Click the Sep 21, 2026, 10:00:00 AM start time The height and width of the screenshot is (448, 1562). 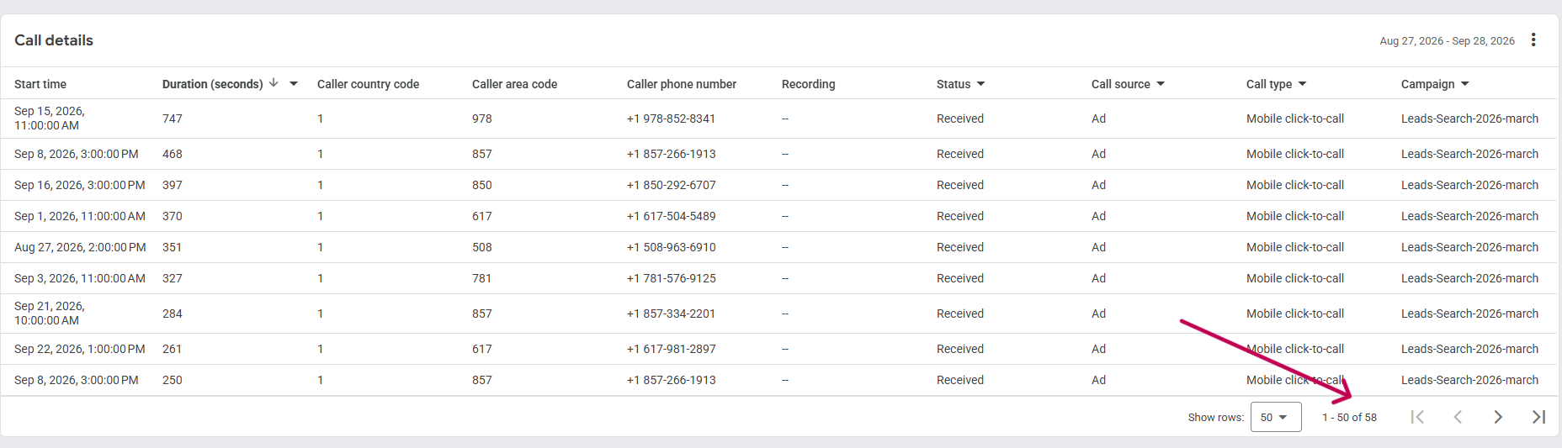click(50, 314)
